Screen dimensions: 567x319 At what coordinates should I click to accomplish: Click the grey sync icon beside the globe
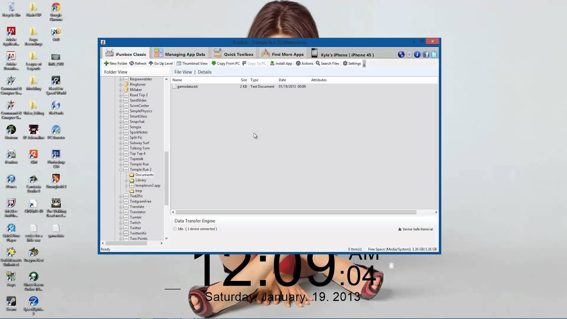(409, 54)
